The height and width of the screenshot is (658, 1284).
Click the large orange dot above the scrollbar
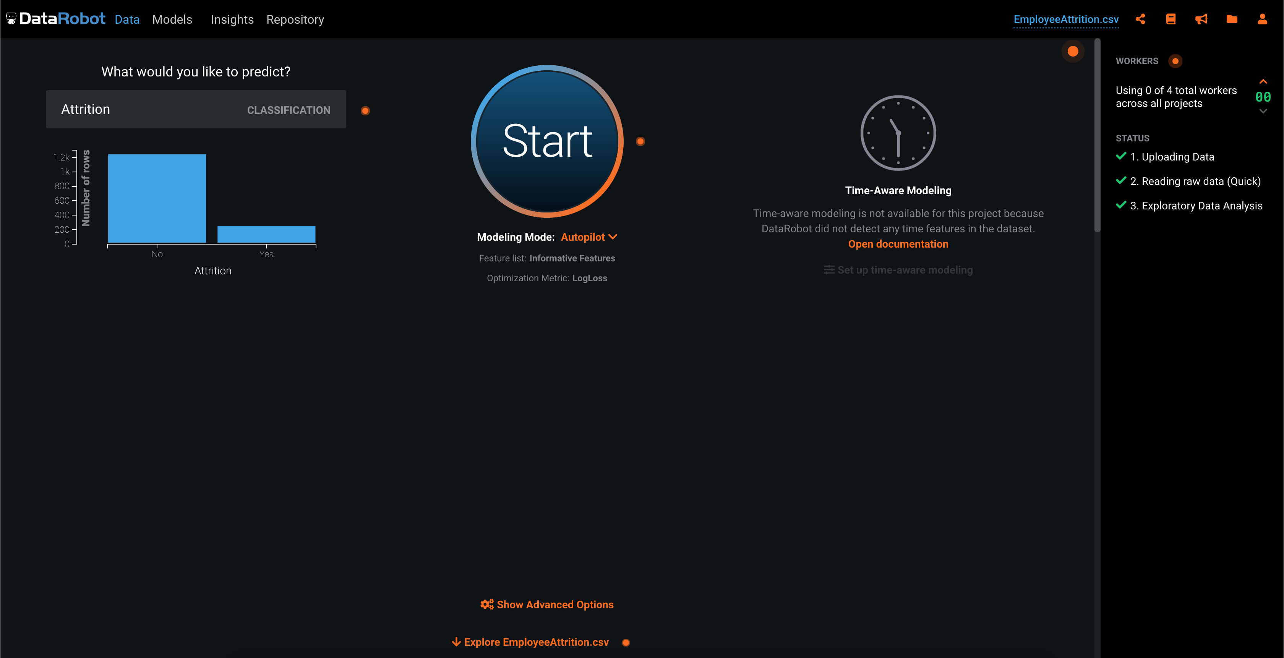[x=1073, y=51]
